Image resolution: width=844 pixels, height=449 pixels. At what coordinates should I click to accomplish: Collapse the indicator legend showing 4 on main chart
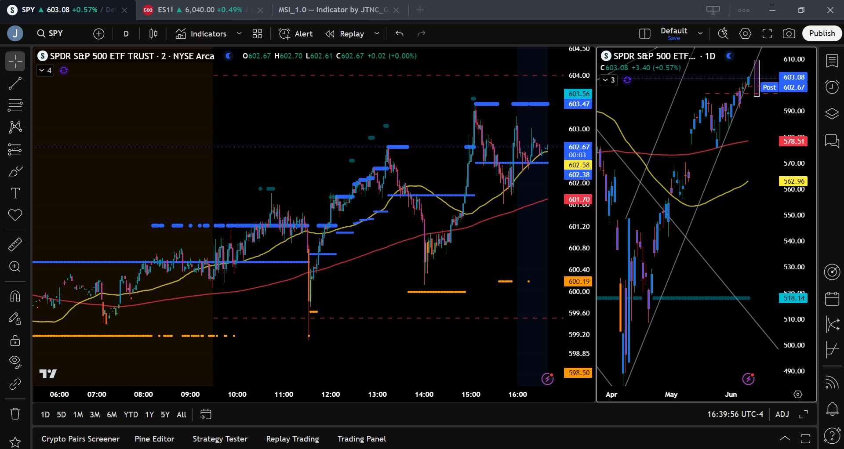coord(45,70)
